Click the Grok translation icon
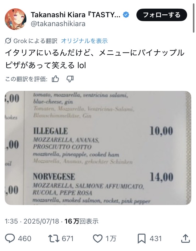The height and width of the screenshot is (251, 196). click(8, 41)
